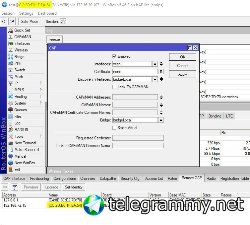
Task: Open the Dashboard menu
Action: (47, 13)
